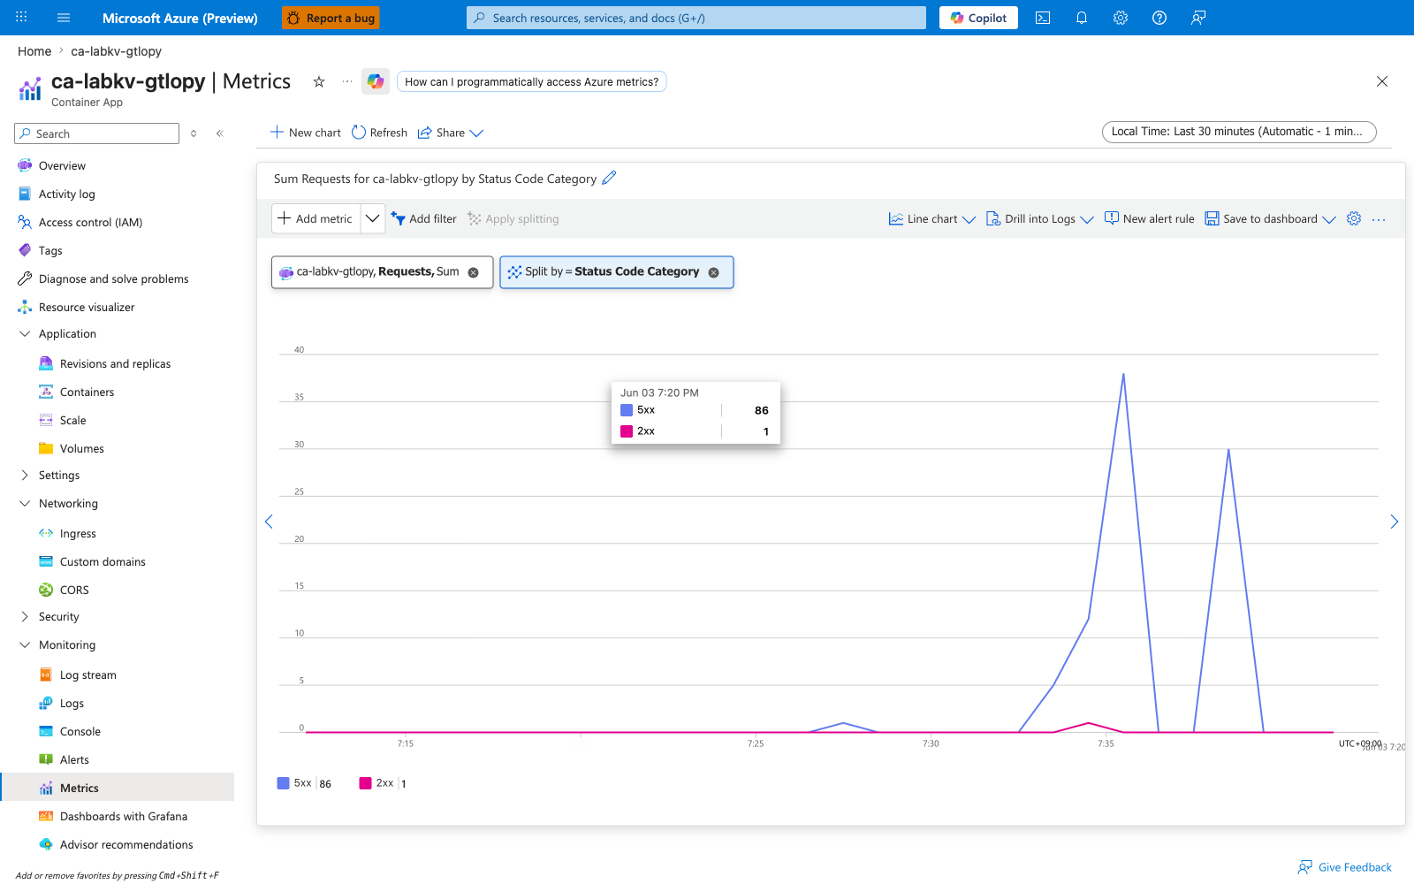1414x884 pixels.
Task: Focus the global search resources field
Action: tap(696, 18)
